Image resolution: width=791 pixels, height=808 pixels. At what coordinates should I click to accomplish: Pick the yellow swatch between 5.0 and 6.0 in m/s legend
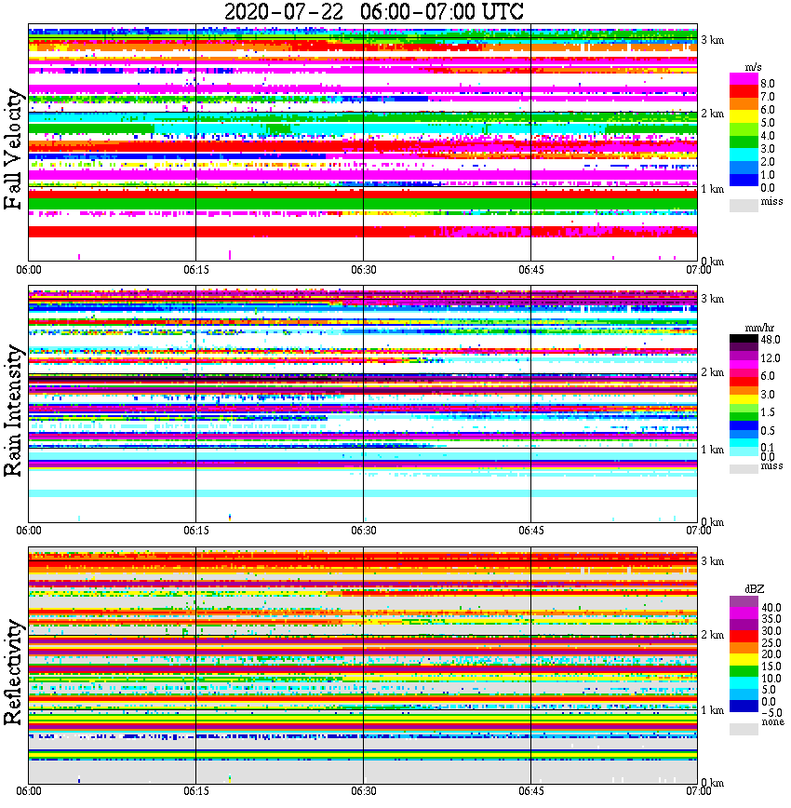coord(744,117)
